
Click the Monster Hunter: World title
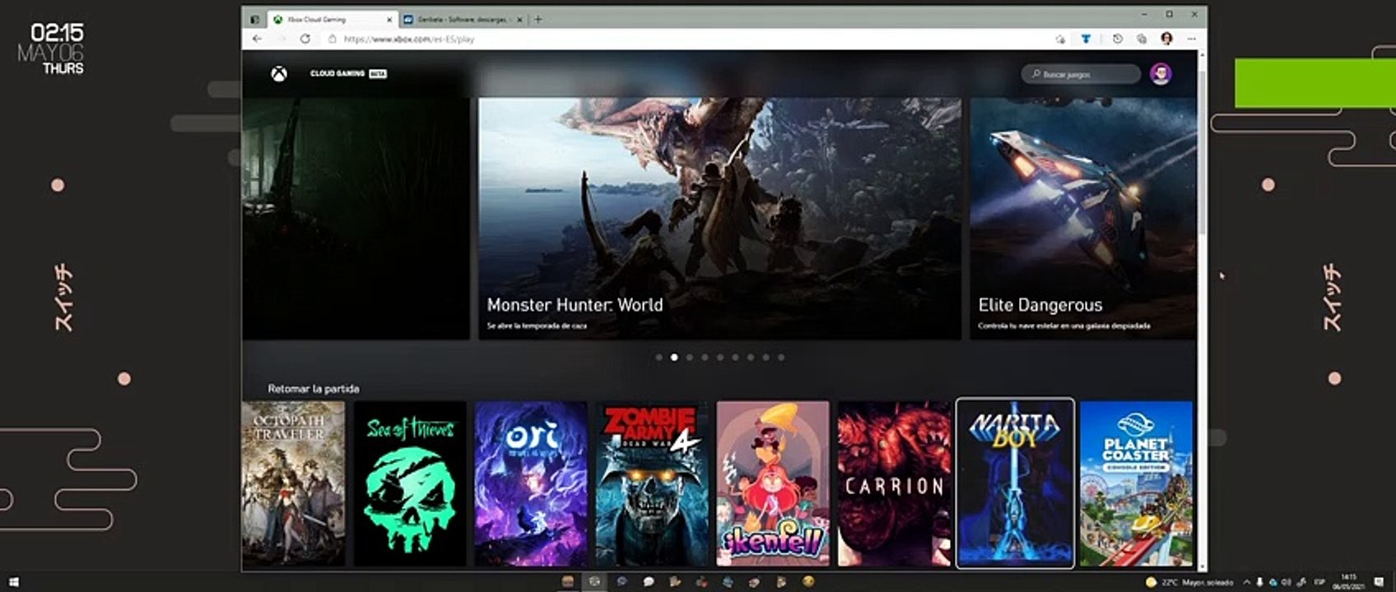[575, 305]
